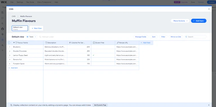Click the Recipe URL link-type icon
Screen dimensions: 216x107
[x=118, y=43]
